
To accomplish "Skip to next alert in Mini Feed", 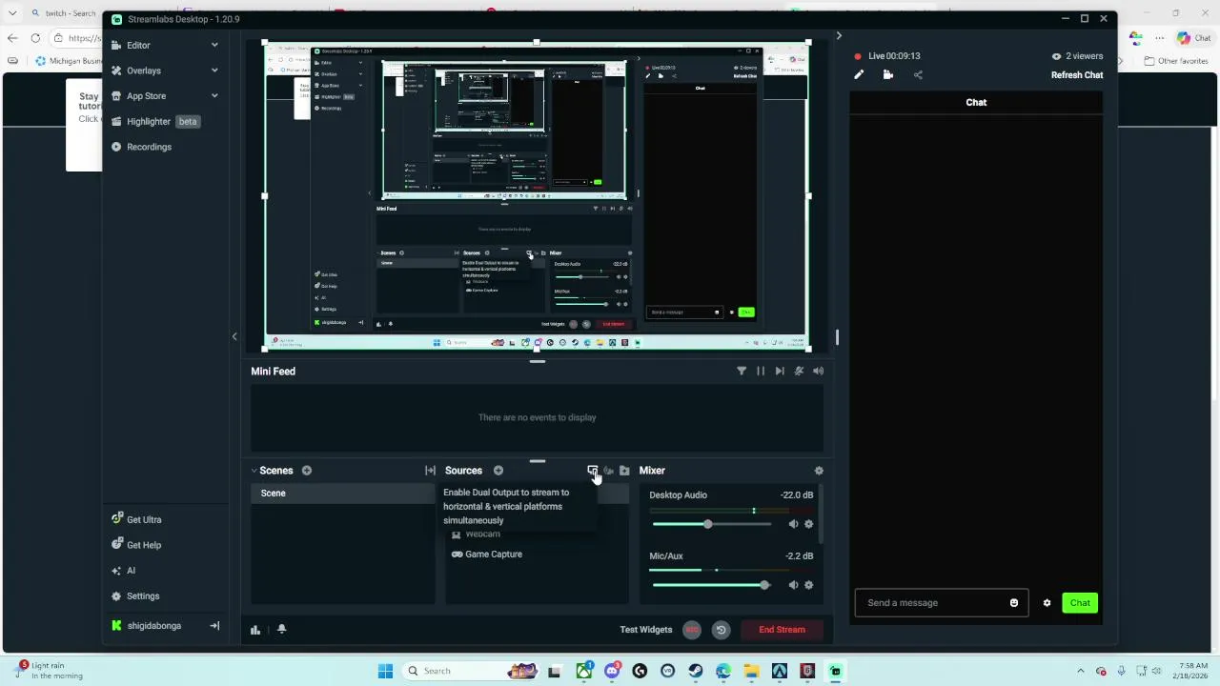I will (x=780, y=372).
